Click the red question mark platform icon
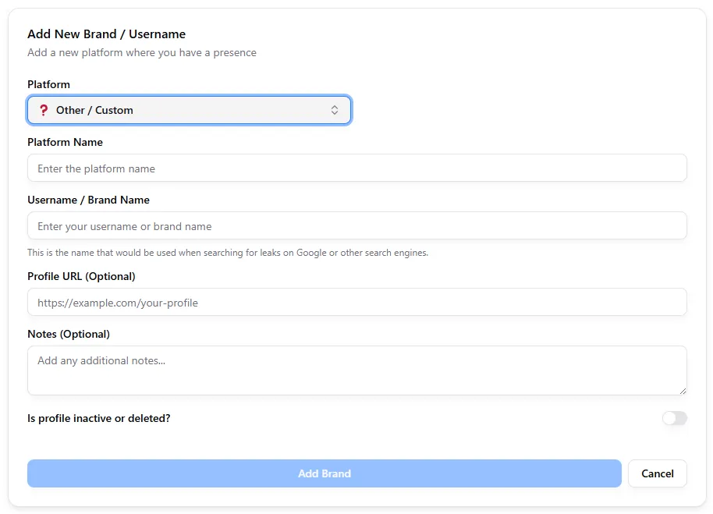 (x=43, y=110)
